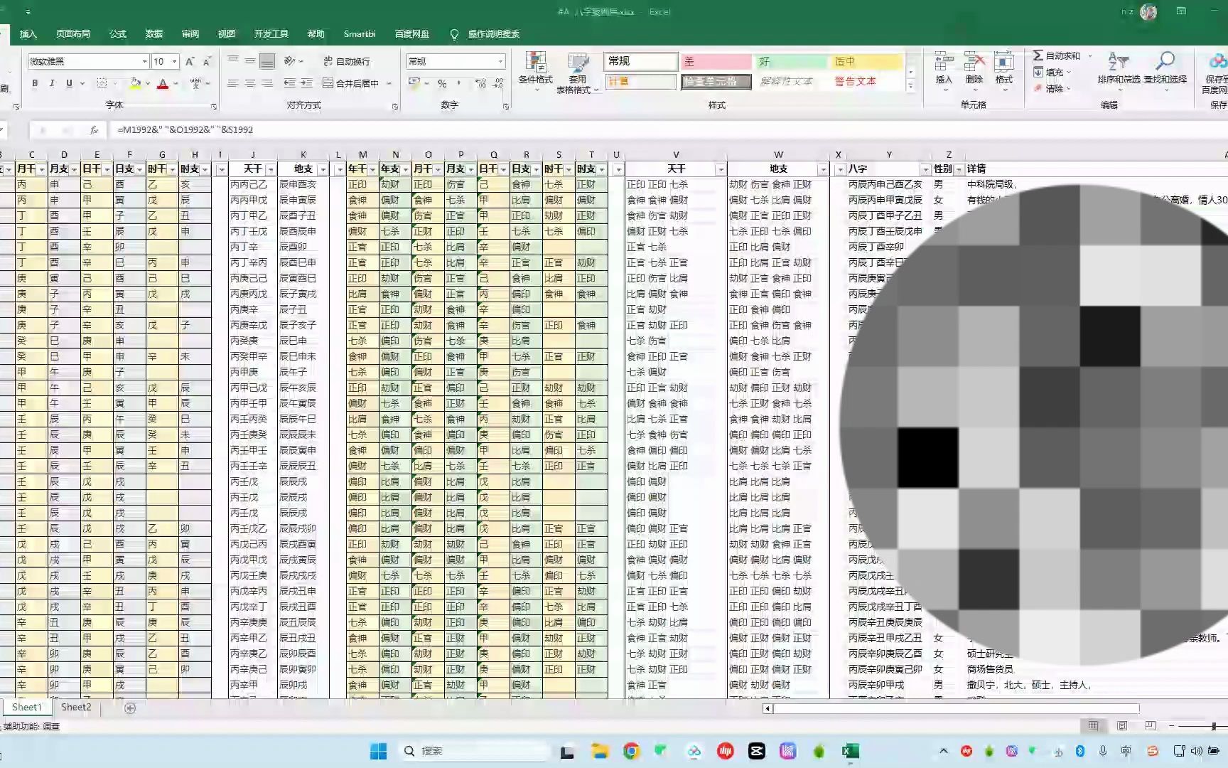Open File Explorer from taskbar
Screen dimensions: 1228x768
tap(600, 751)
